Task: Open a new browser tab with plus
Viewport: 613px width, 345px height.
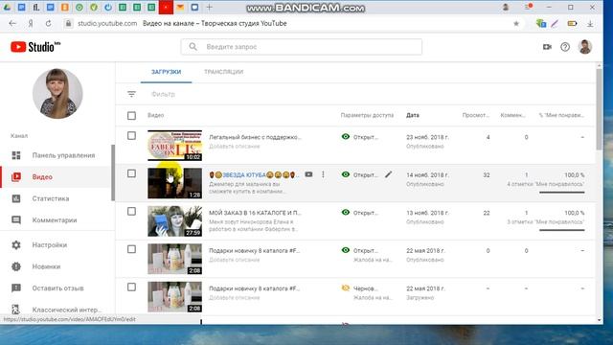Action: pos(210,7)
